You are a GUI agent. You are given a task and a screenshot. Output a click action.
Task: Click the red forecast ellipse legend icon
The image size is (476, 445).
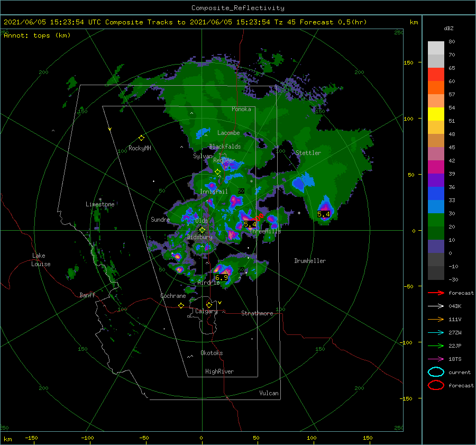[x=436, y=385]
